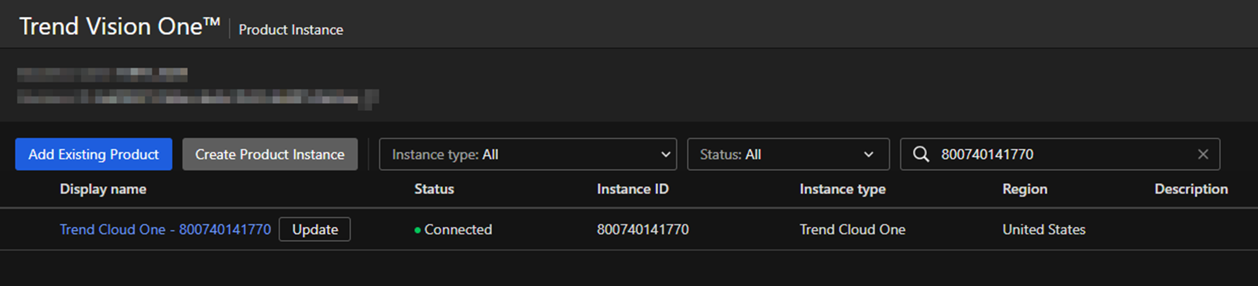The image size is (1258, 286).
Task: Click the Instance type column header
Action: (842, 189)
